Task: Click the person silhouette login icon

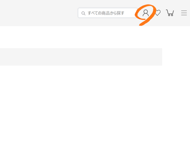Action: [145, 13]
